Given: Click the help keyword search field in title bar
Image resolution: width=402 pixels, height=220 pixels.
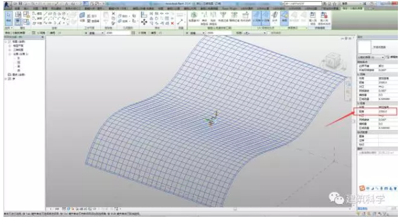Looking at the screenshot, I should pos(303,3).
